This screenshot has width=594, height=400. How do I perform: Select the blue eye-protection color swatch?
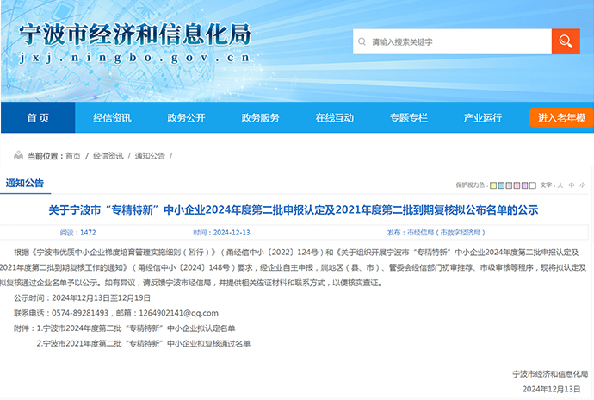503,185
